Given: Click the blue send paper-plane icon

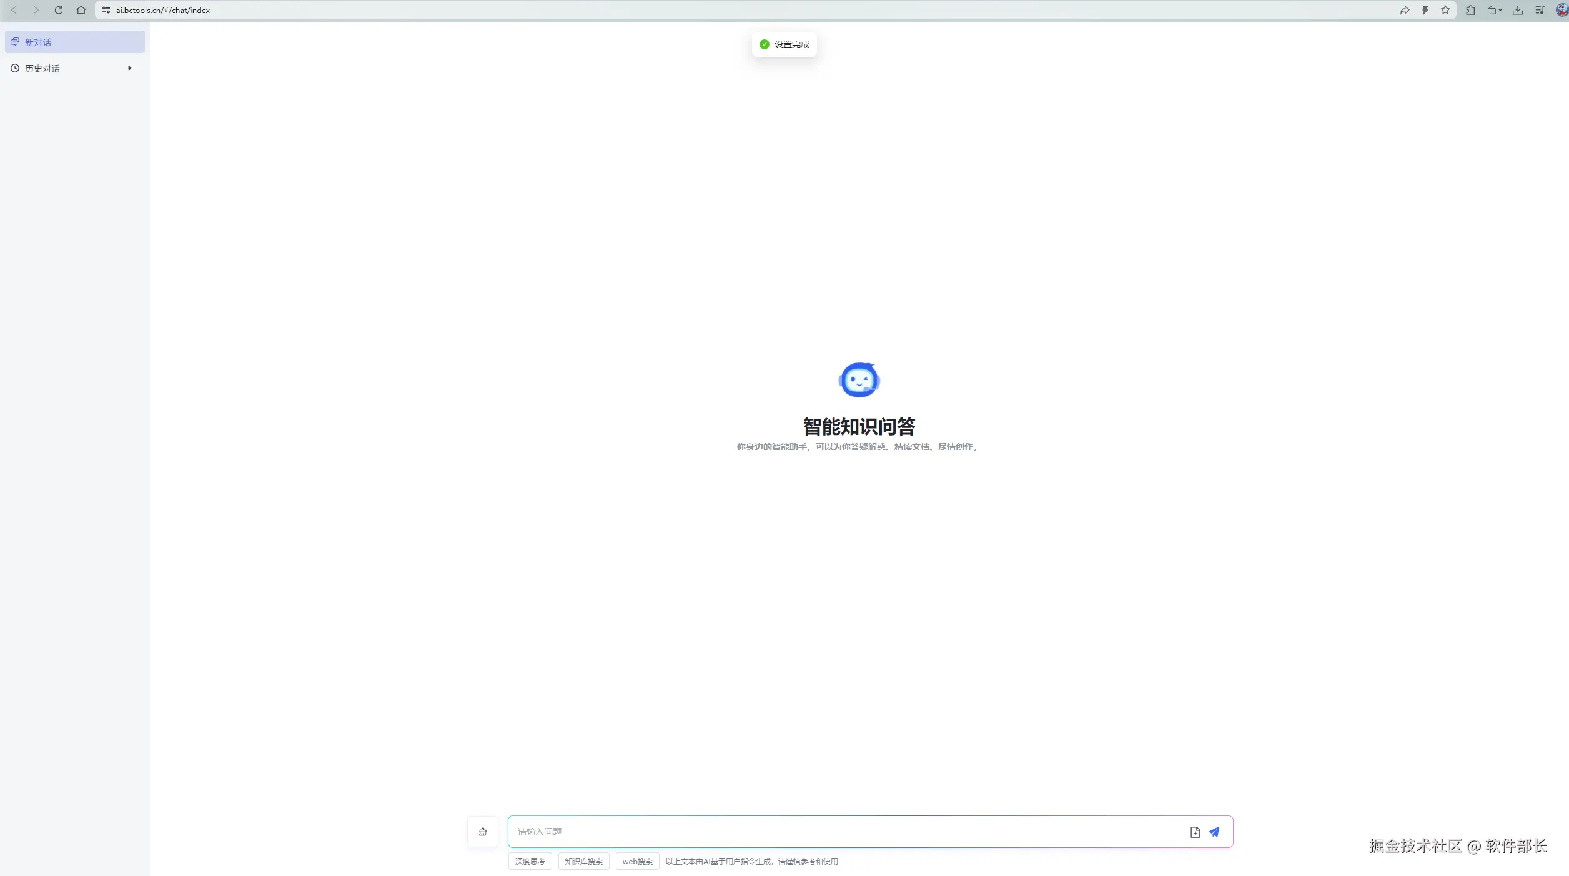Looking at the screenshot, I should tap(1214, 832).
